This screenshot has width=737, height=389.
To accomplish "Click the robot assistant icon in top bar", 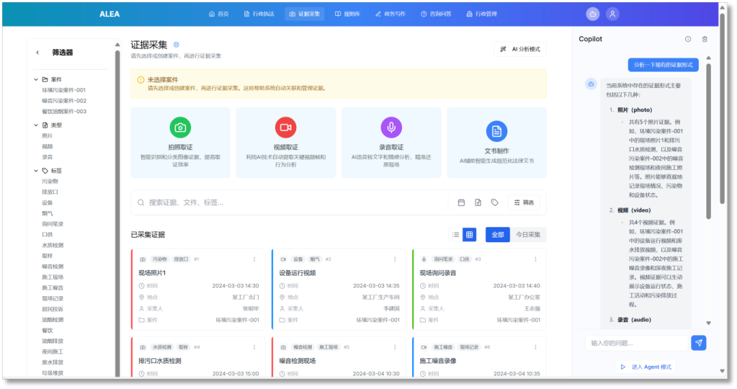I will [x=593, y=14].
